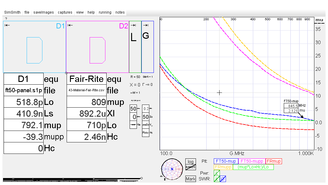
Task: Select the (mup*Lo+Hc)/Lo plot trace
Action: click(253, 167)
